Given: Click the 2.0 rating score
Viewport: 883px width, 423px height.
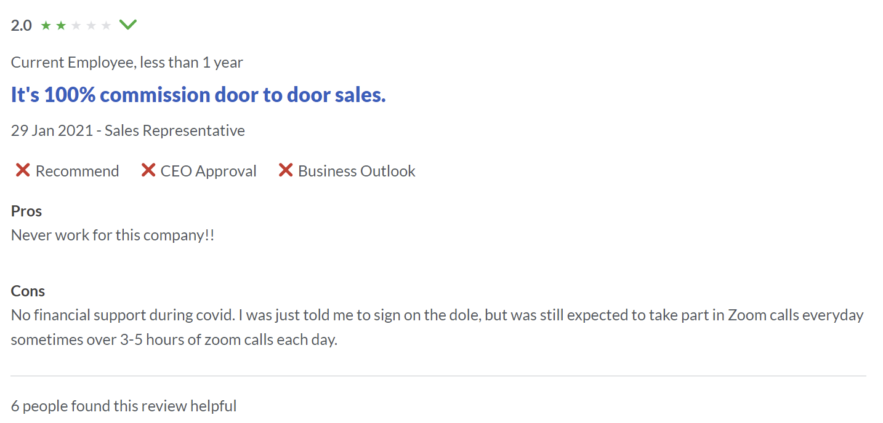Looking at the screenshot, I should tap(22, 26).
